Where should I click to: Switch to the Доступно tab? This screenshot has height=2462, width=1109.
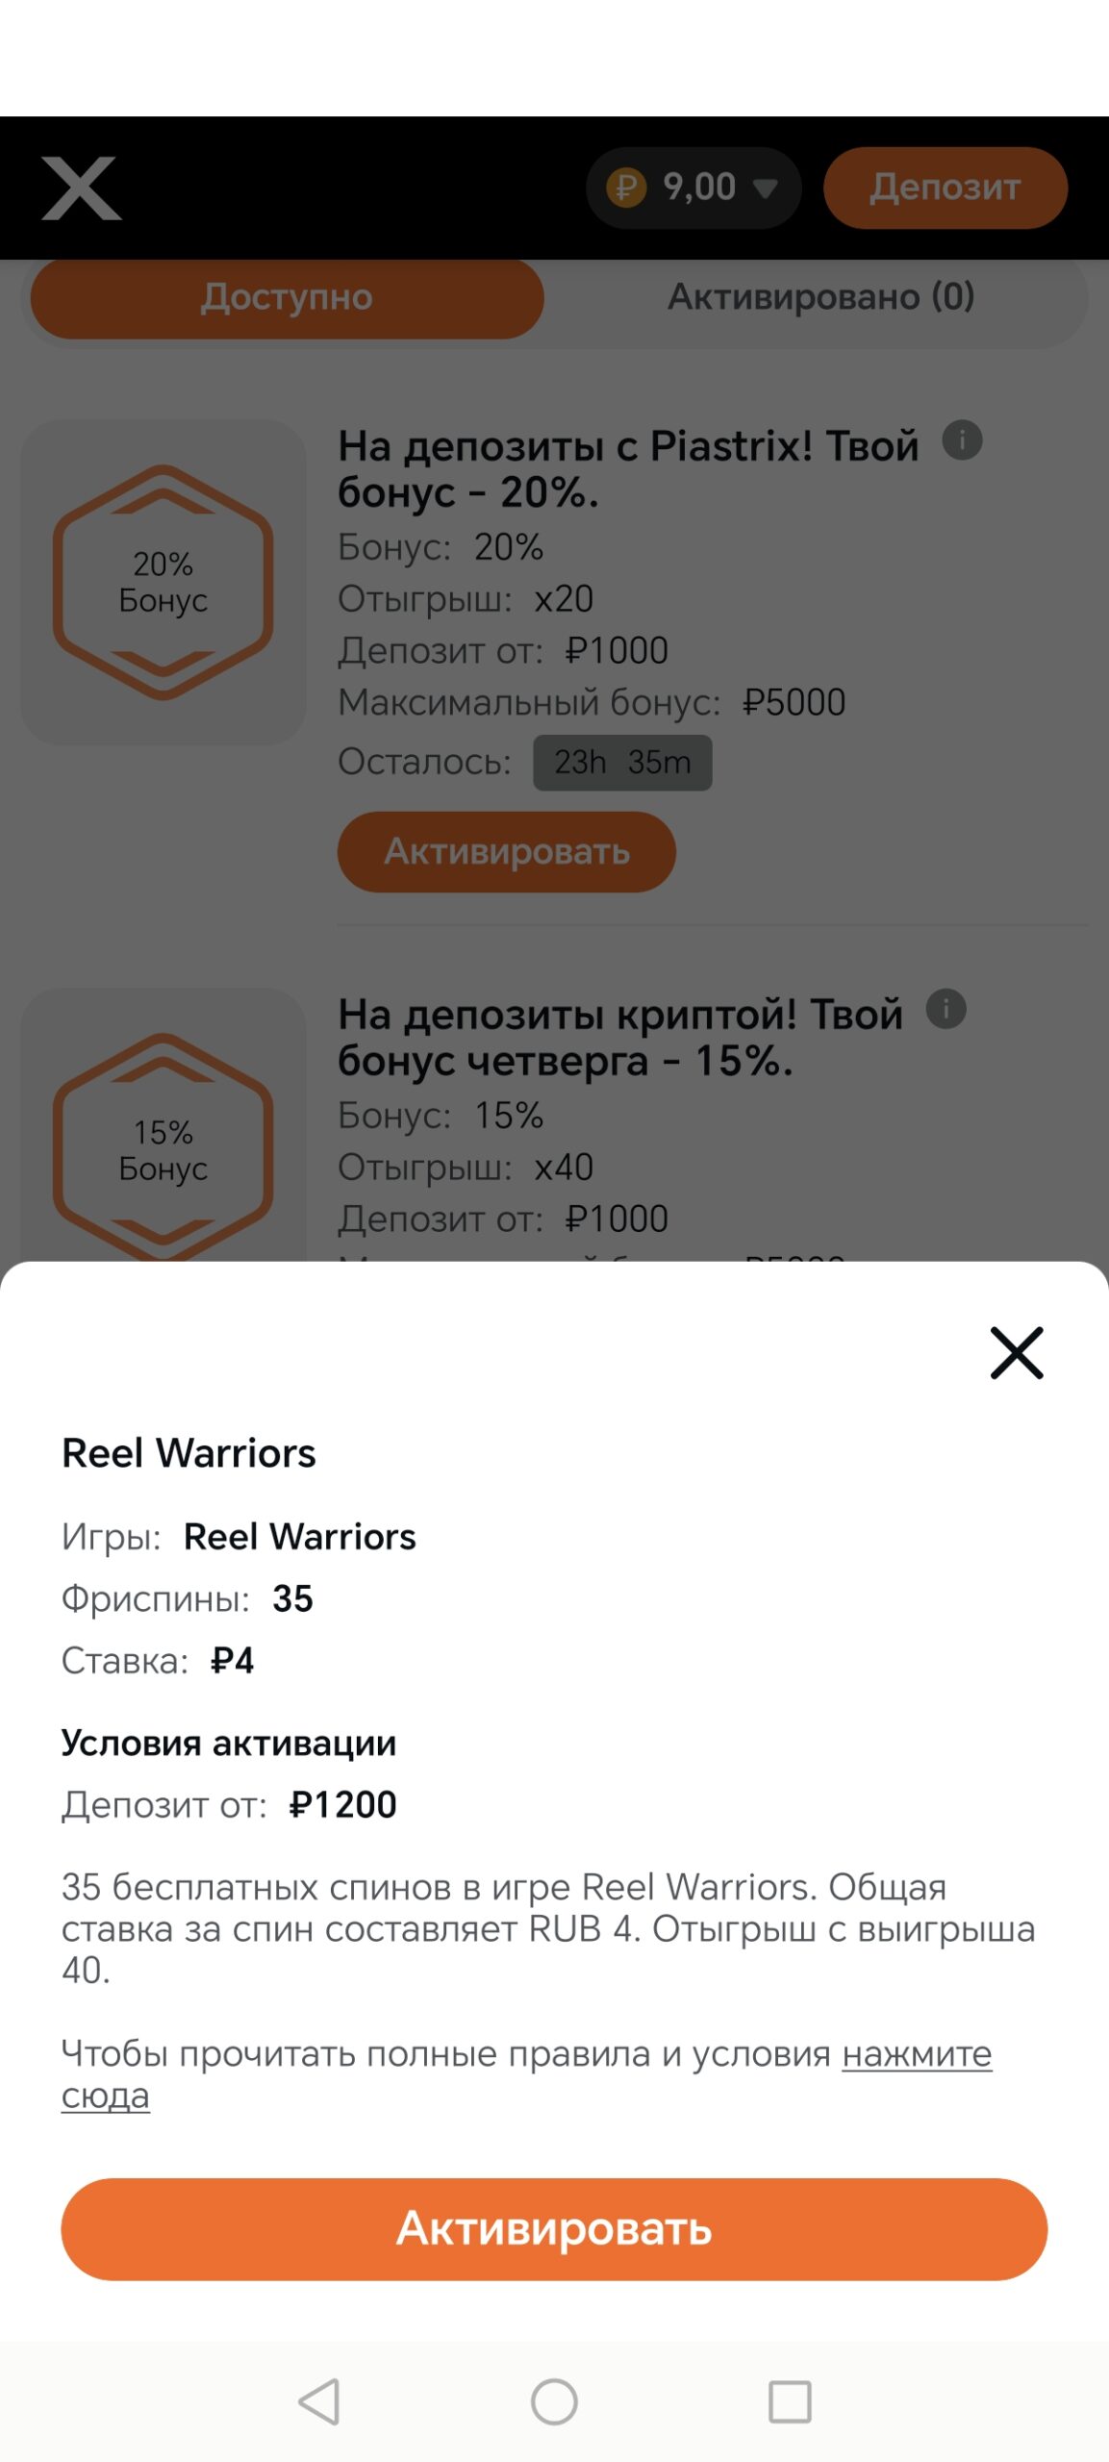[x=287, y=297]
